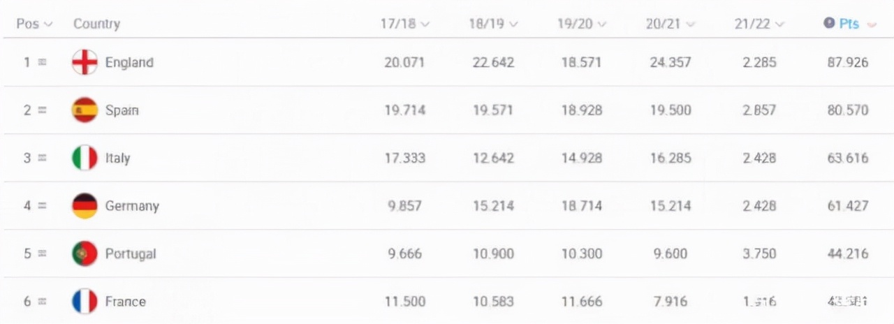
Task: Open the Spain country link
Action: 122,110
